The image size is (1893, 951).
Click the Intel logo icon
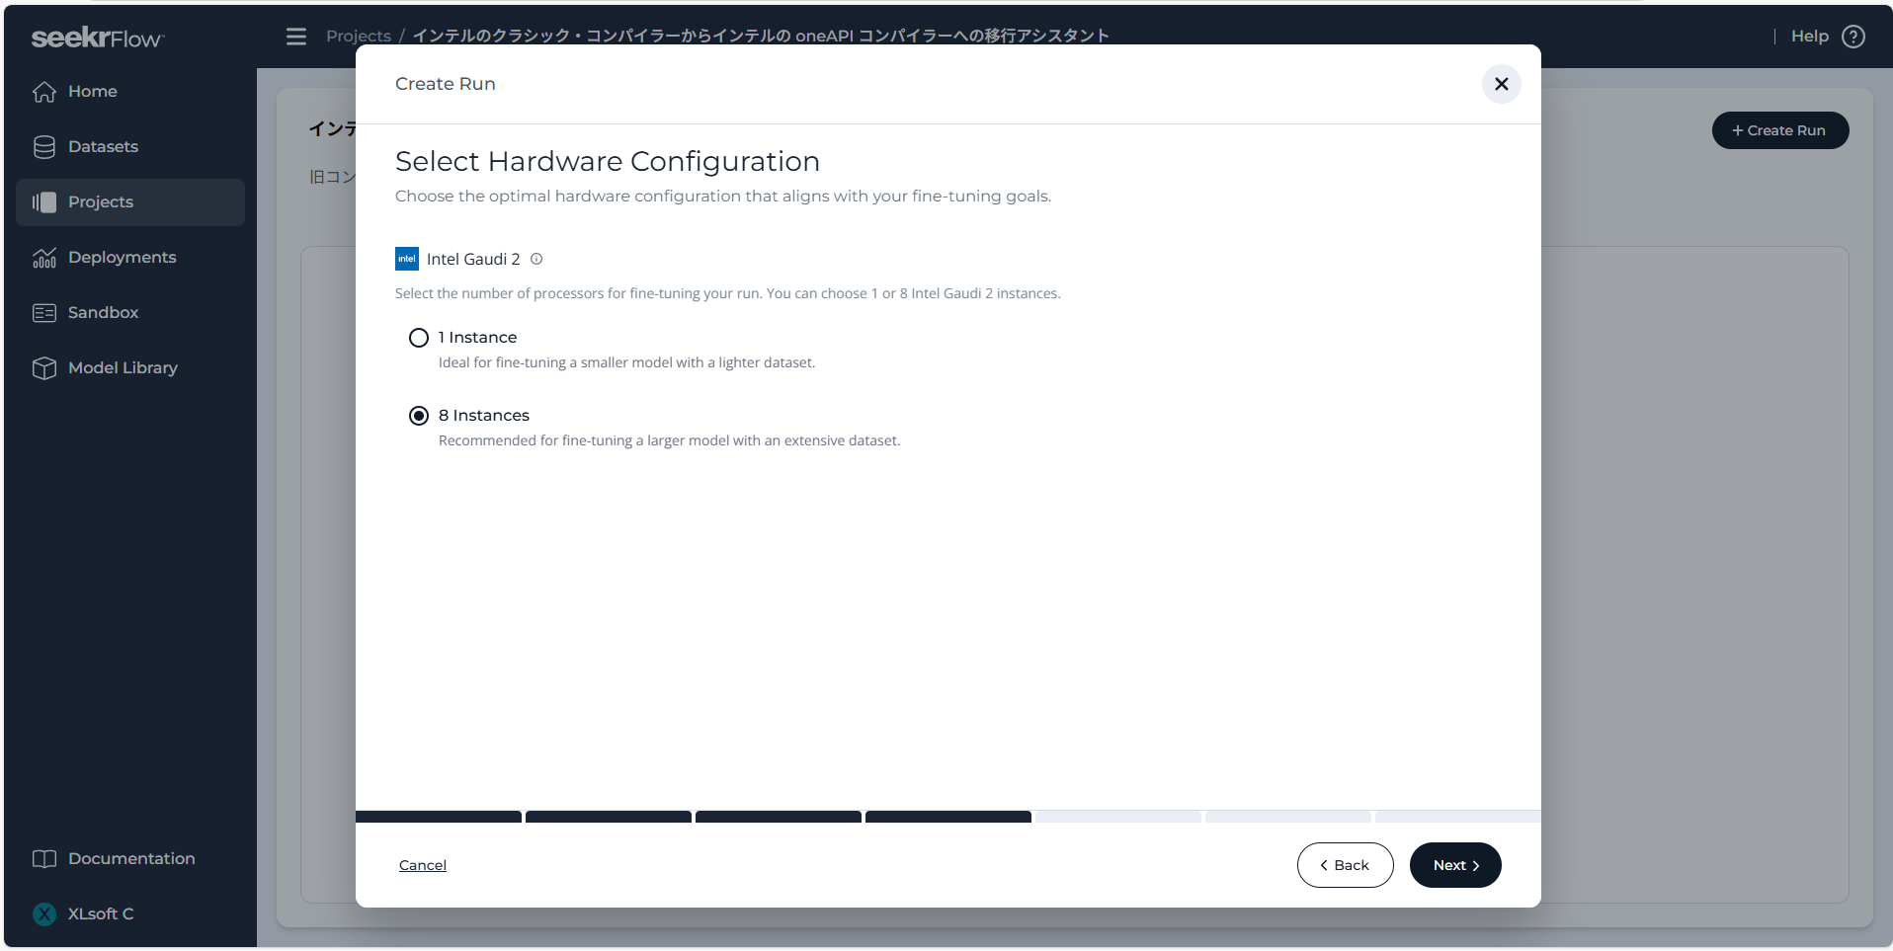(407, 259)
